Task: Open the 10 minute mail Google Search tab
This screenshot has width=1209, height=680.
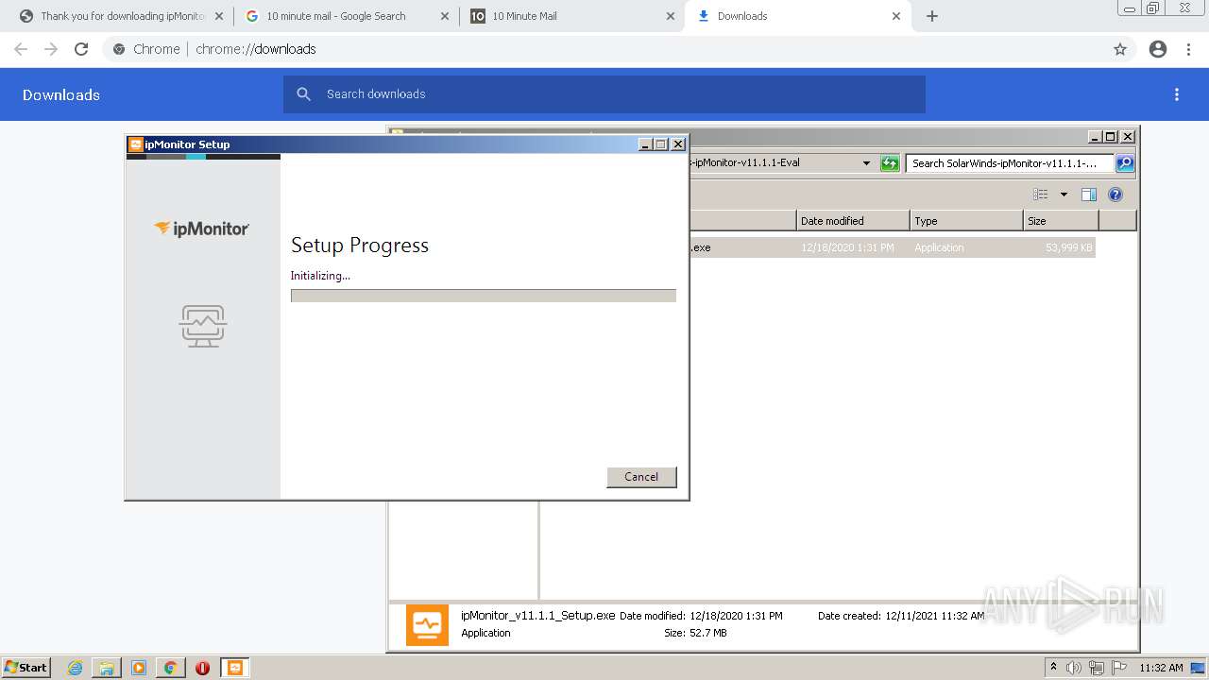Action: pos(346,16)
